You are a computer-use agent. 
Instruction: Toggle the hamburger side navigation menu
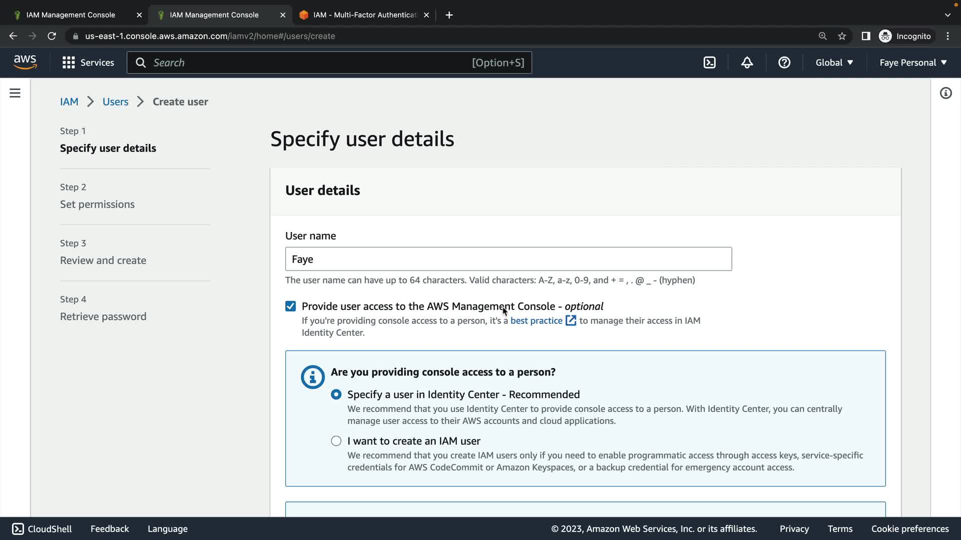click(x=15, y=93)
